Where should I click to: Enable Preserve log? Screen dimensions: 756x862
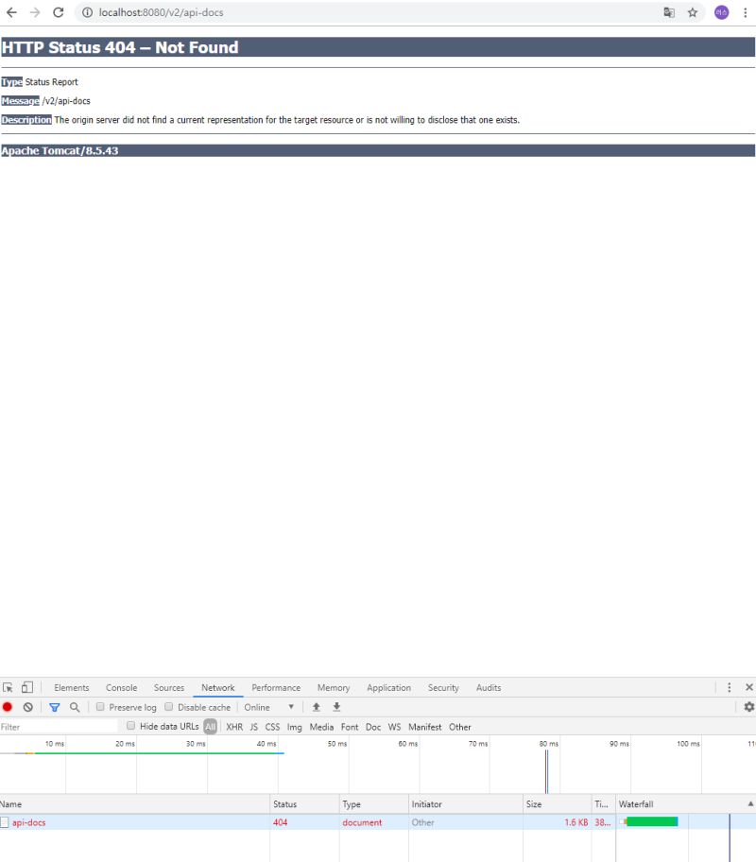click(100, 707)
